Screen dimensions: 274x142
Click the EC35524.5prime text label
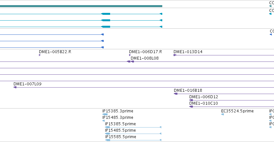[x=237, y=111]
